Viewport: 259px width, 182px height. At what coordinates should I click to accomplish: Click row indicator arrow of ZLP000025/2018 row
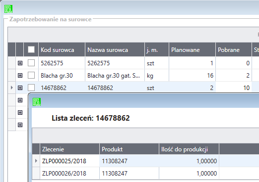coord(36,161)
